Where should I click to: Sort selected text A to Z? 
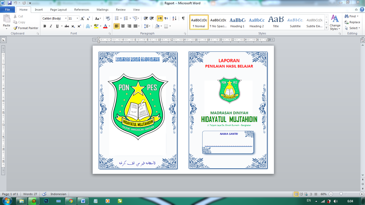point(174,18)
